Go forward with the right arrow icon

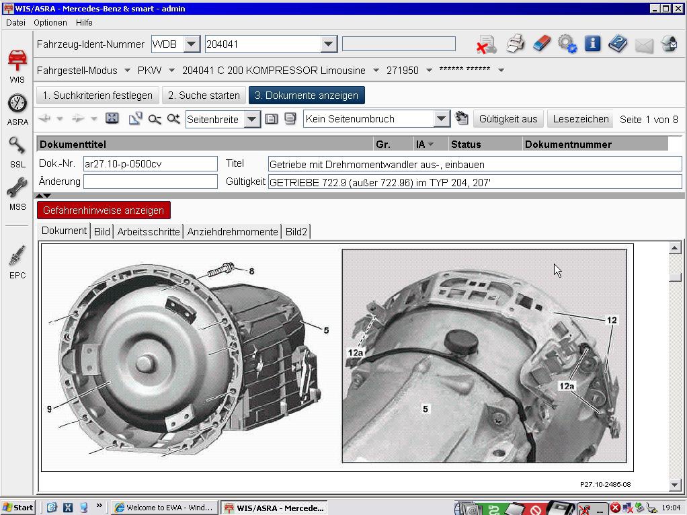[x=78, y=118]
